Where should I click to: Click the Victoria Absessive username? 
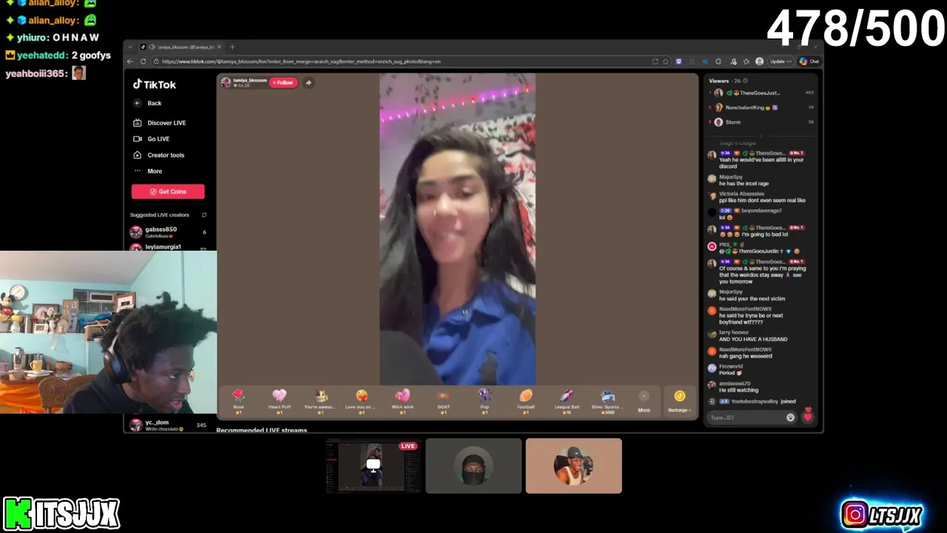pos(741,194)
